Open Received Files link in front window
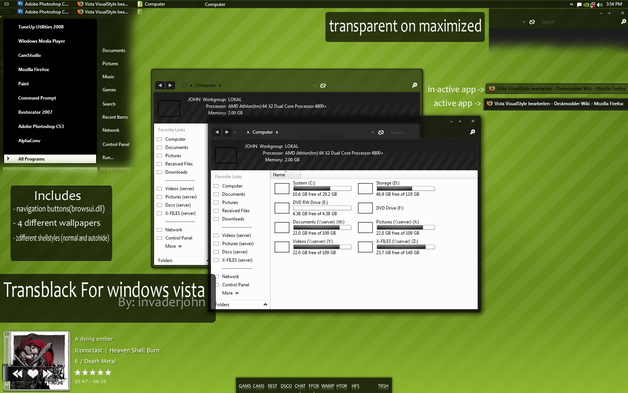Image resolution: width=628 pixels, height=393 pixels. pos(236,211)
